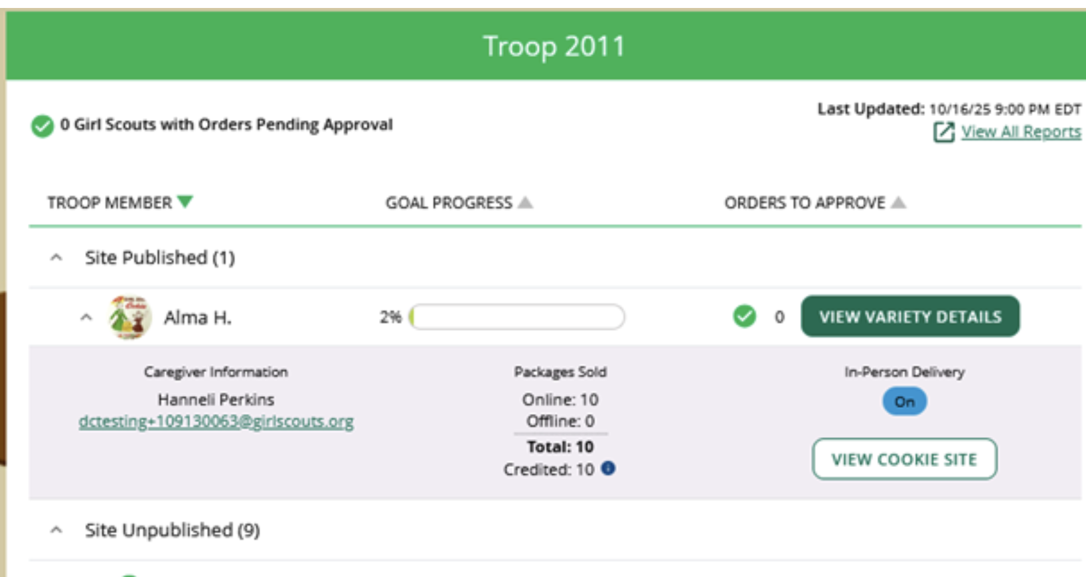The image size is (1086, 577).
Task: Click Alma's 2% goal progress bar
Action: click(518, 317)
